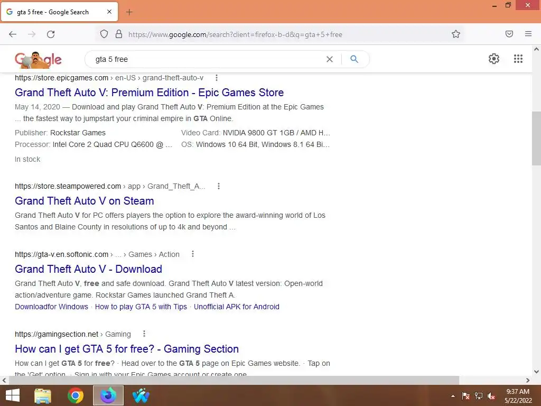Select the gta 5 free Google Search tab

(59, 12)
